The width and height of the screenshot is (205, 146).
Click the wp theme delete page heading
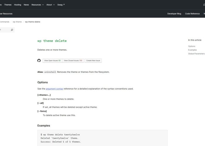coord(52,41)
